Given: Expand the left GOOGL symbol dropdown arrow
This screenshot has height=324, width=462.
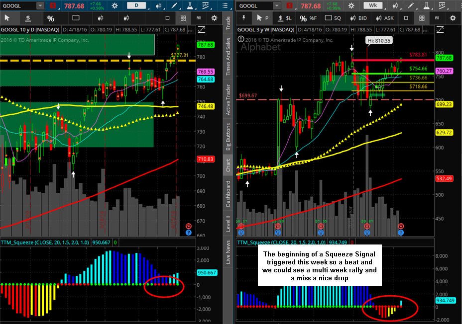Looking at the screenshot, I should (x=40, y=5).
